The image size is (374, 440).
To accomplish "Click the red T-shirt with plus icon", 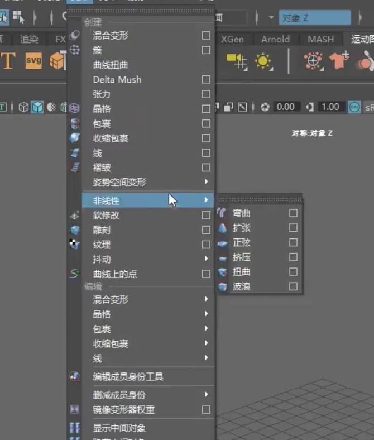I will [x=339, y=60].
